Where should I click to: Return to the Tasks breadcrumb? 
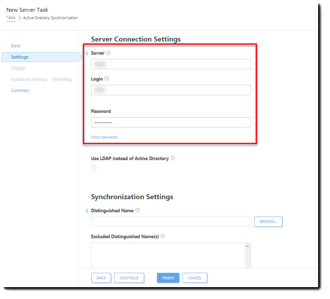(10, 17)
